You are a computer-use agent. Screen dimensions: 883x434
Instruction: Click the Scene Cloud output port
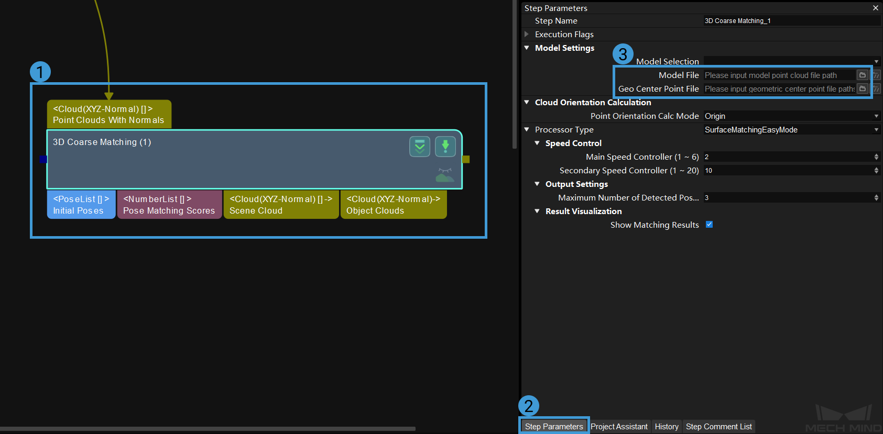point(280,205)
